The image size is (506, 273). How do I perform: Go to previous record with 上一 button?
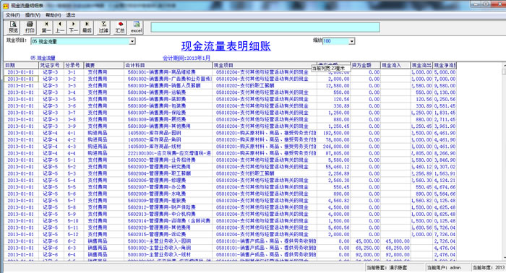[x=60, y=27]
